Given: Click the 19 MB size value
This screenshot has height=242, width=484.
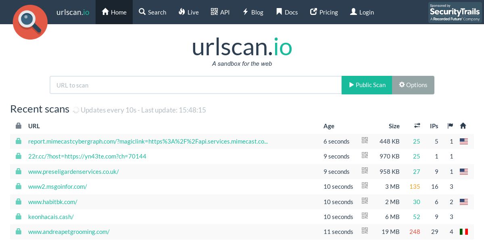Looking at the screenshot, I should pos(391,232).
